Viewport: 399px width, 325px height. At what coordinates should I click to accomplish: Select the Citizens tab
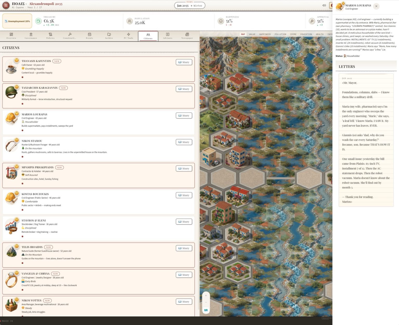[x=148, y=36]
